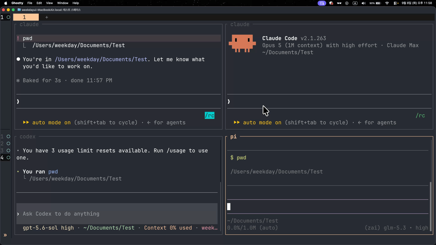Click the /rc label in right claude pane
436x245 pixels.
(x=420, y=116)
